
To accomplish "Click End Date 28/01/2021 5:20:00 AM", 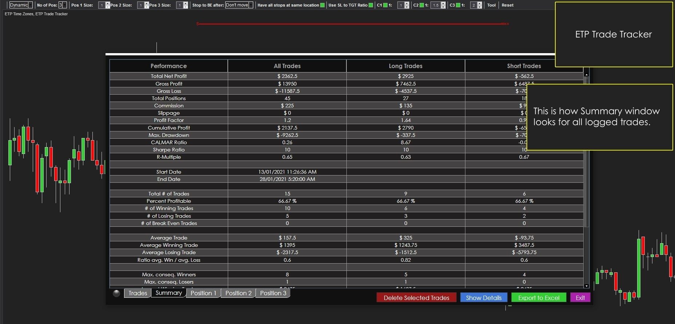I will pyautogui.click(x=287, y=179).
